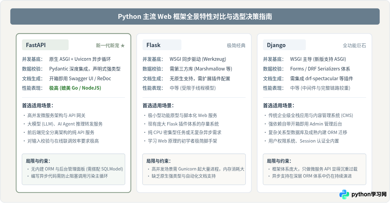Screen dimensions: 390x203
Task: Click '无原生支持，需扩展插件配置'
Action: pos(200,79)
